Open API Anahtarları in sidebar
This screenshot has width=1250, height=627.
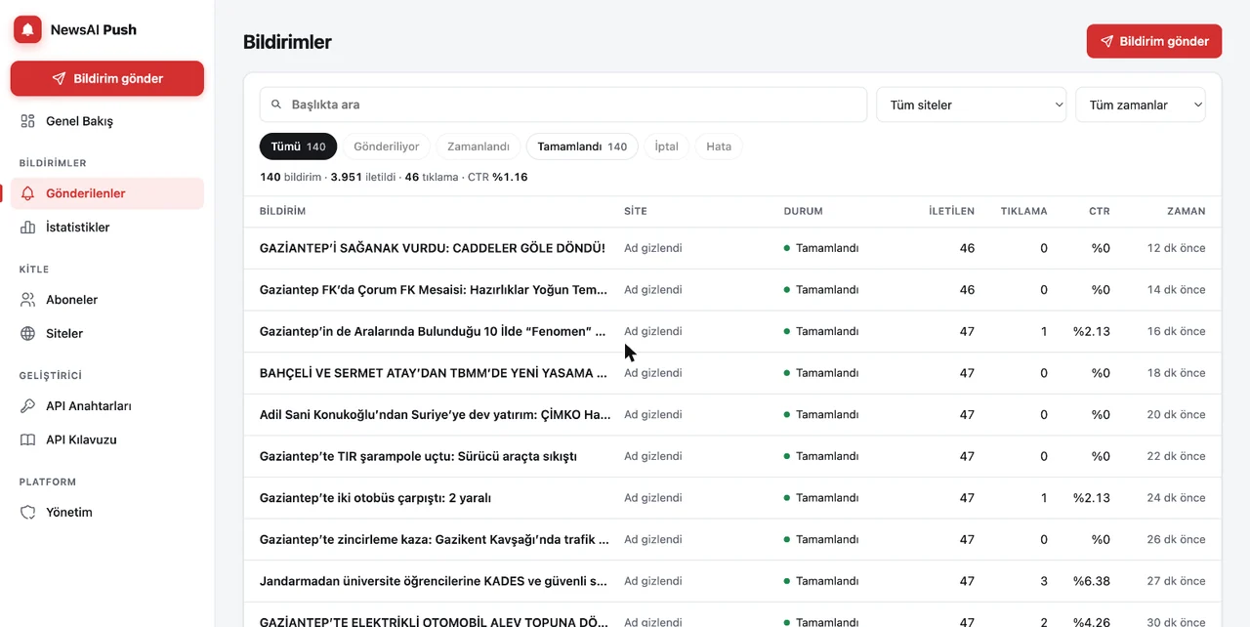coord(107,406)
